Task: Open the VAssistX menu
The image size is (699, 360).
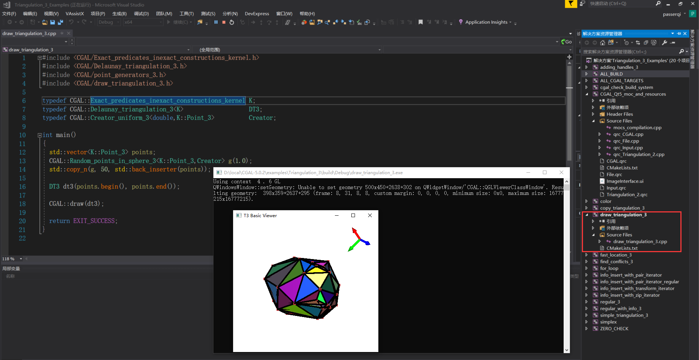Action: [75, 14]
